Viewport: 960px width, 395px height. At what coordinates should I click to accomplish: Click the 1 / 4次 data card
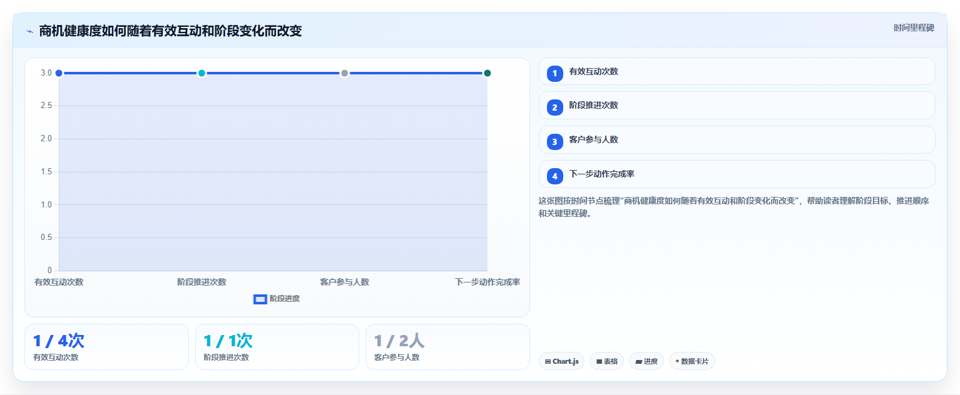point(106,347)
